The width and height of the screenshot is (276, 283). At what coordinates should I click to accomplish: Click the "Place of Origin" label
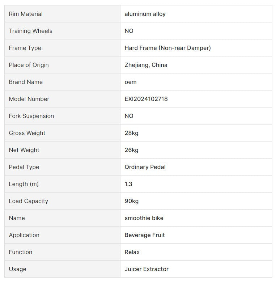pyautogui.click(x=29, y=65)
